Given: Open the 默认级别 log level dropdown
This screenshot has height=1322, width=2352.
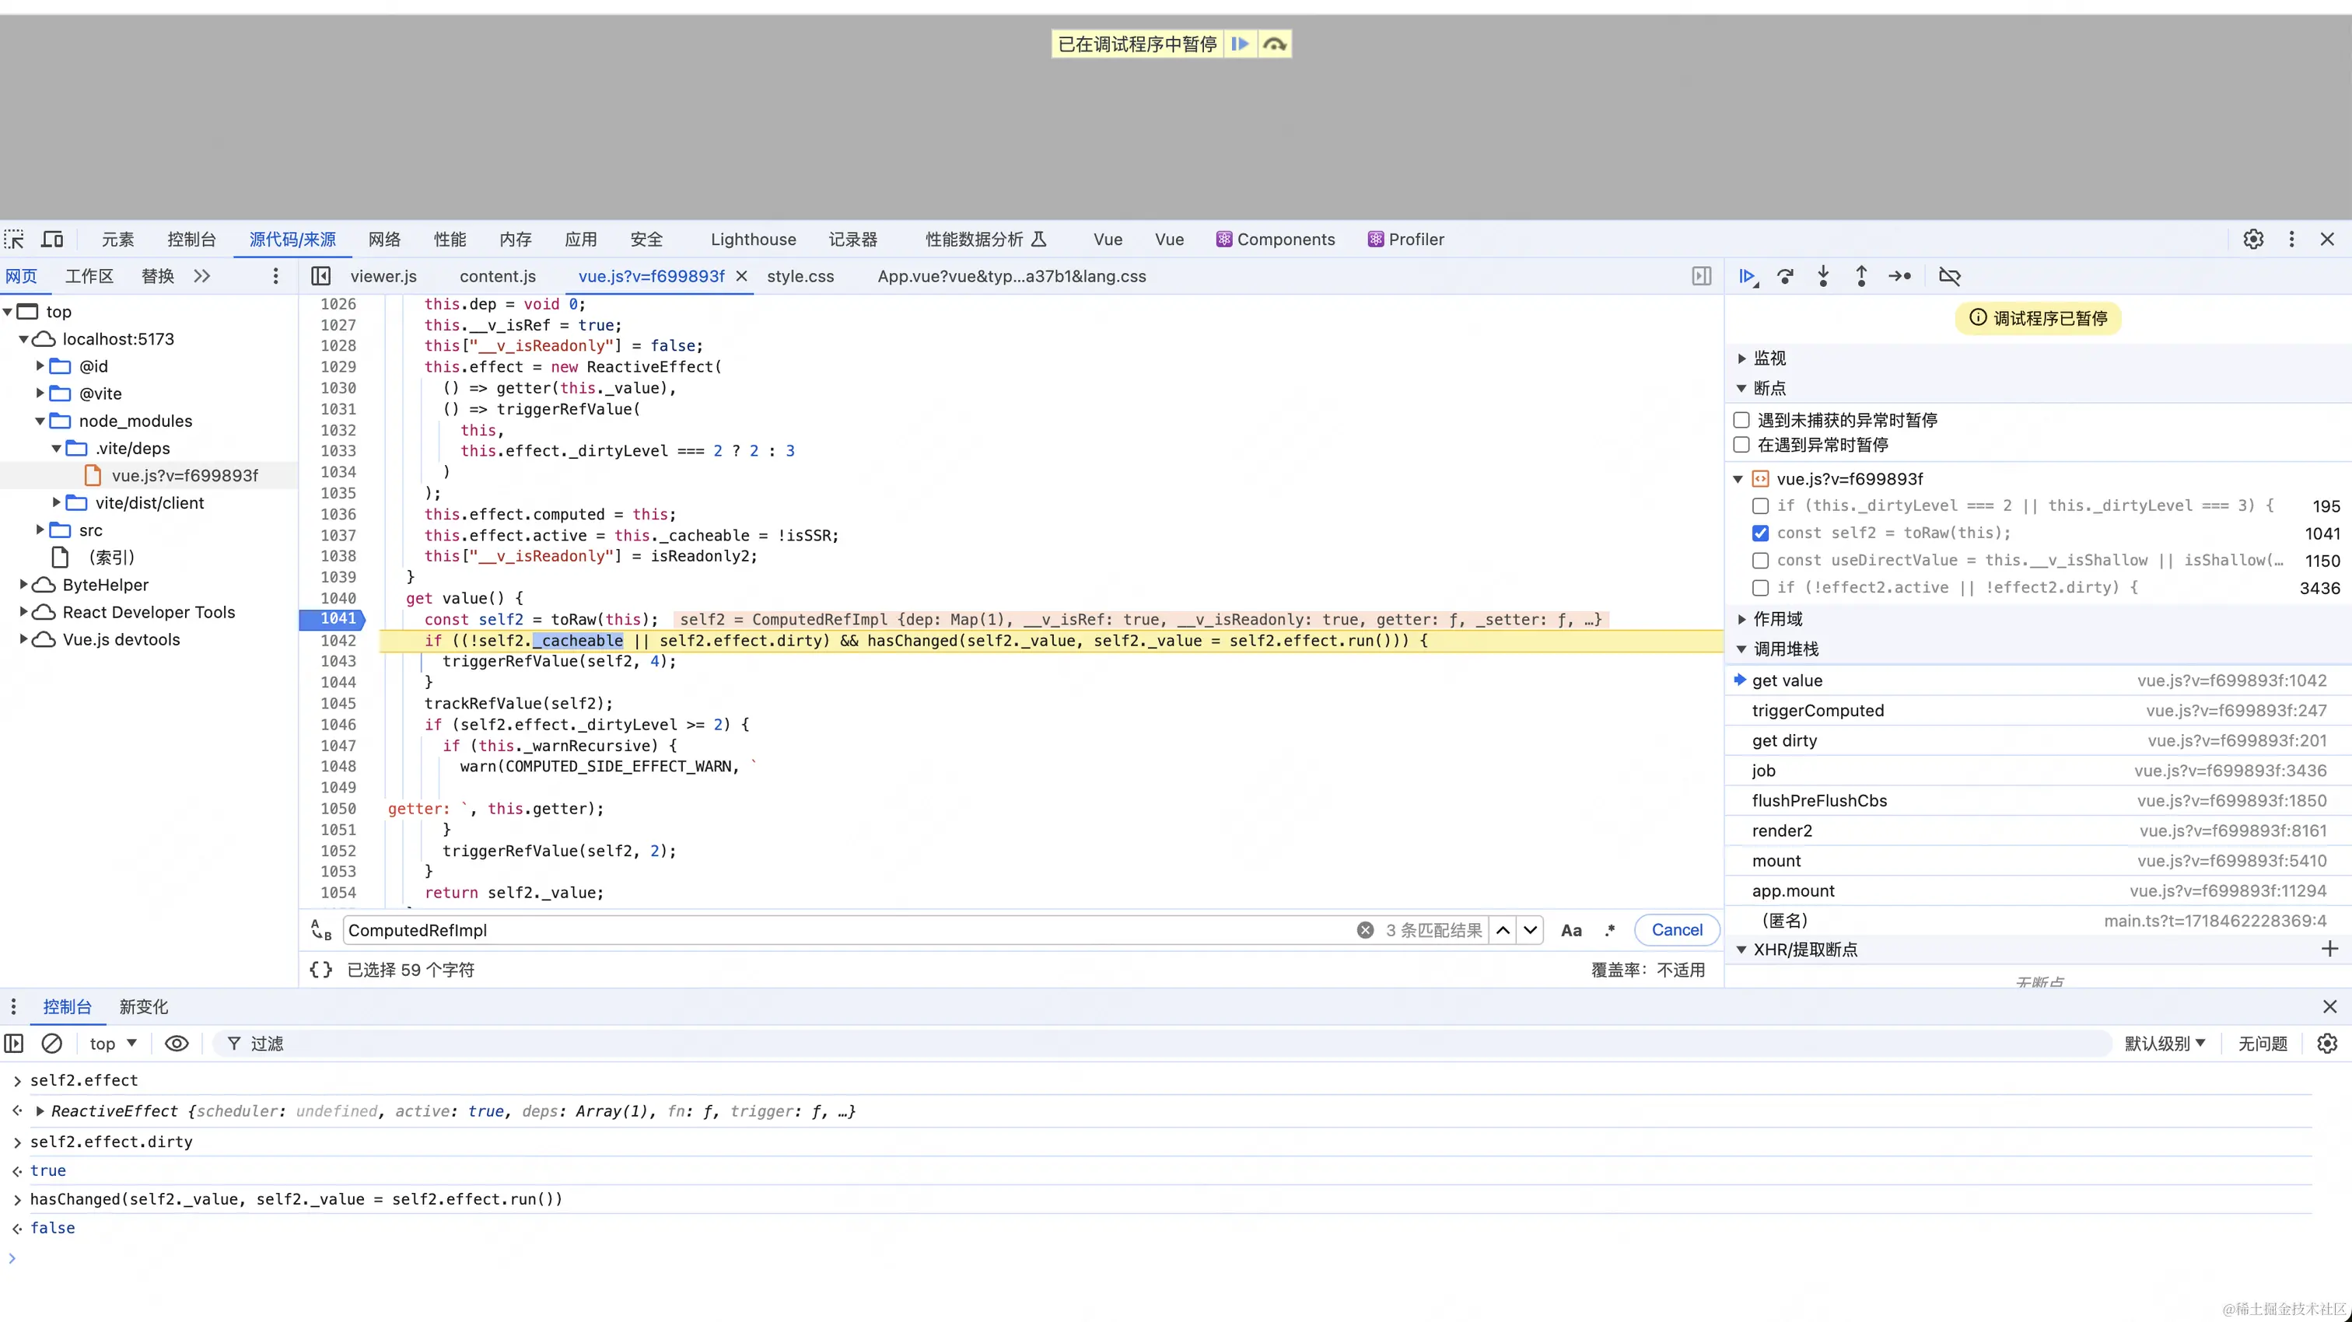Looking at the screenshot, I should point(2164,1043).
